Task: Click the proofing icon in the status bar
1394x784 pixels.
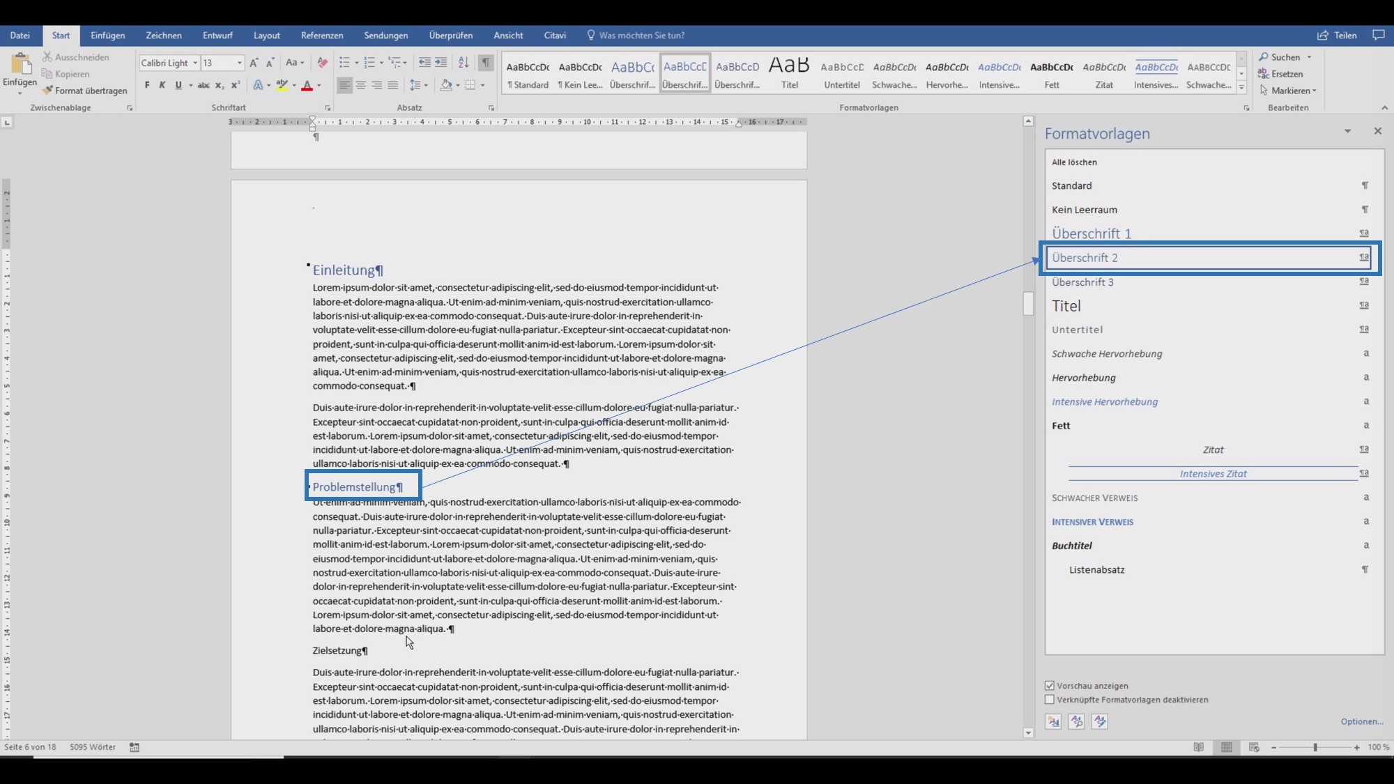Action: (135, 747)
